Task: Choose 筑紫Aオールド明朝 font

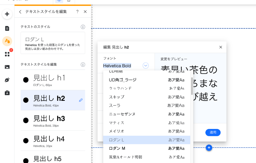Action: pyautogui.click(x=146, y=157)
